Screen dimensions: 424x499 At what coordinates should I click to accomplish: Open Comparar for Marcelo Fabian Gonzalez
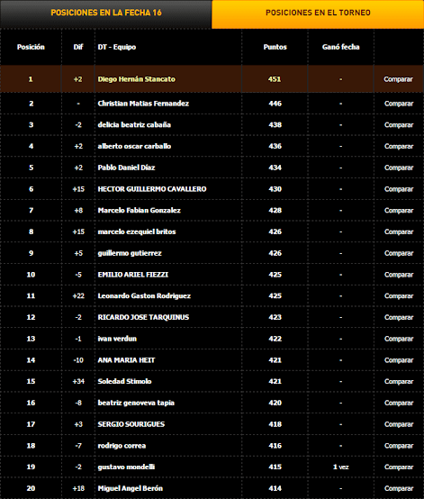pyautogui.click(x=399, y=211)
